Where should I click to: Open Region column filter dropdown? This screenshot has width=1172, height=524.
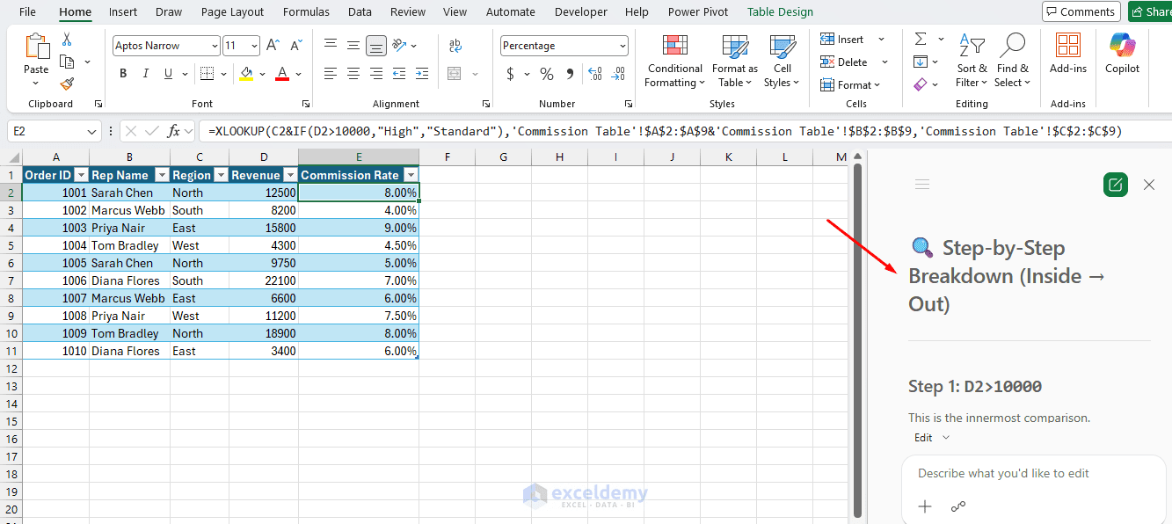(x=221, y=175)
